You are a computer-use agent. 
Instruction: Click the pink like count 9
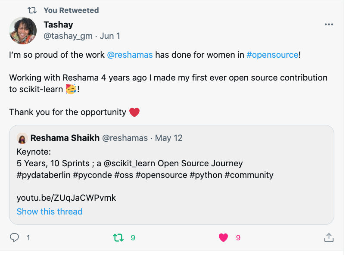click(x=238, y=237)
